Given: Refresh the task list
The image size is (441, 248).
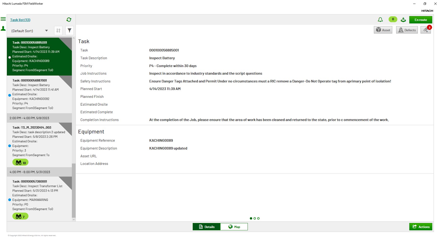Looking at the screenshot, I should [69, 20].
